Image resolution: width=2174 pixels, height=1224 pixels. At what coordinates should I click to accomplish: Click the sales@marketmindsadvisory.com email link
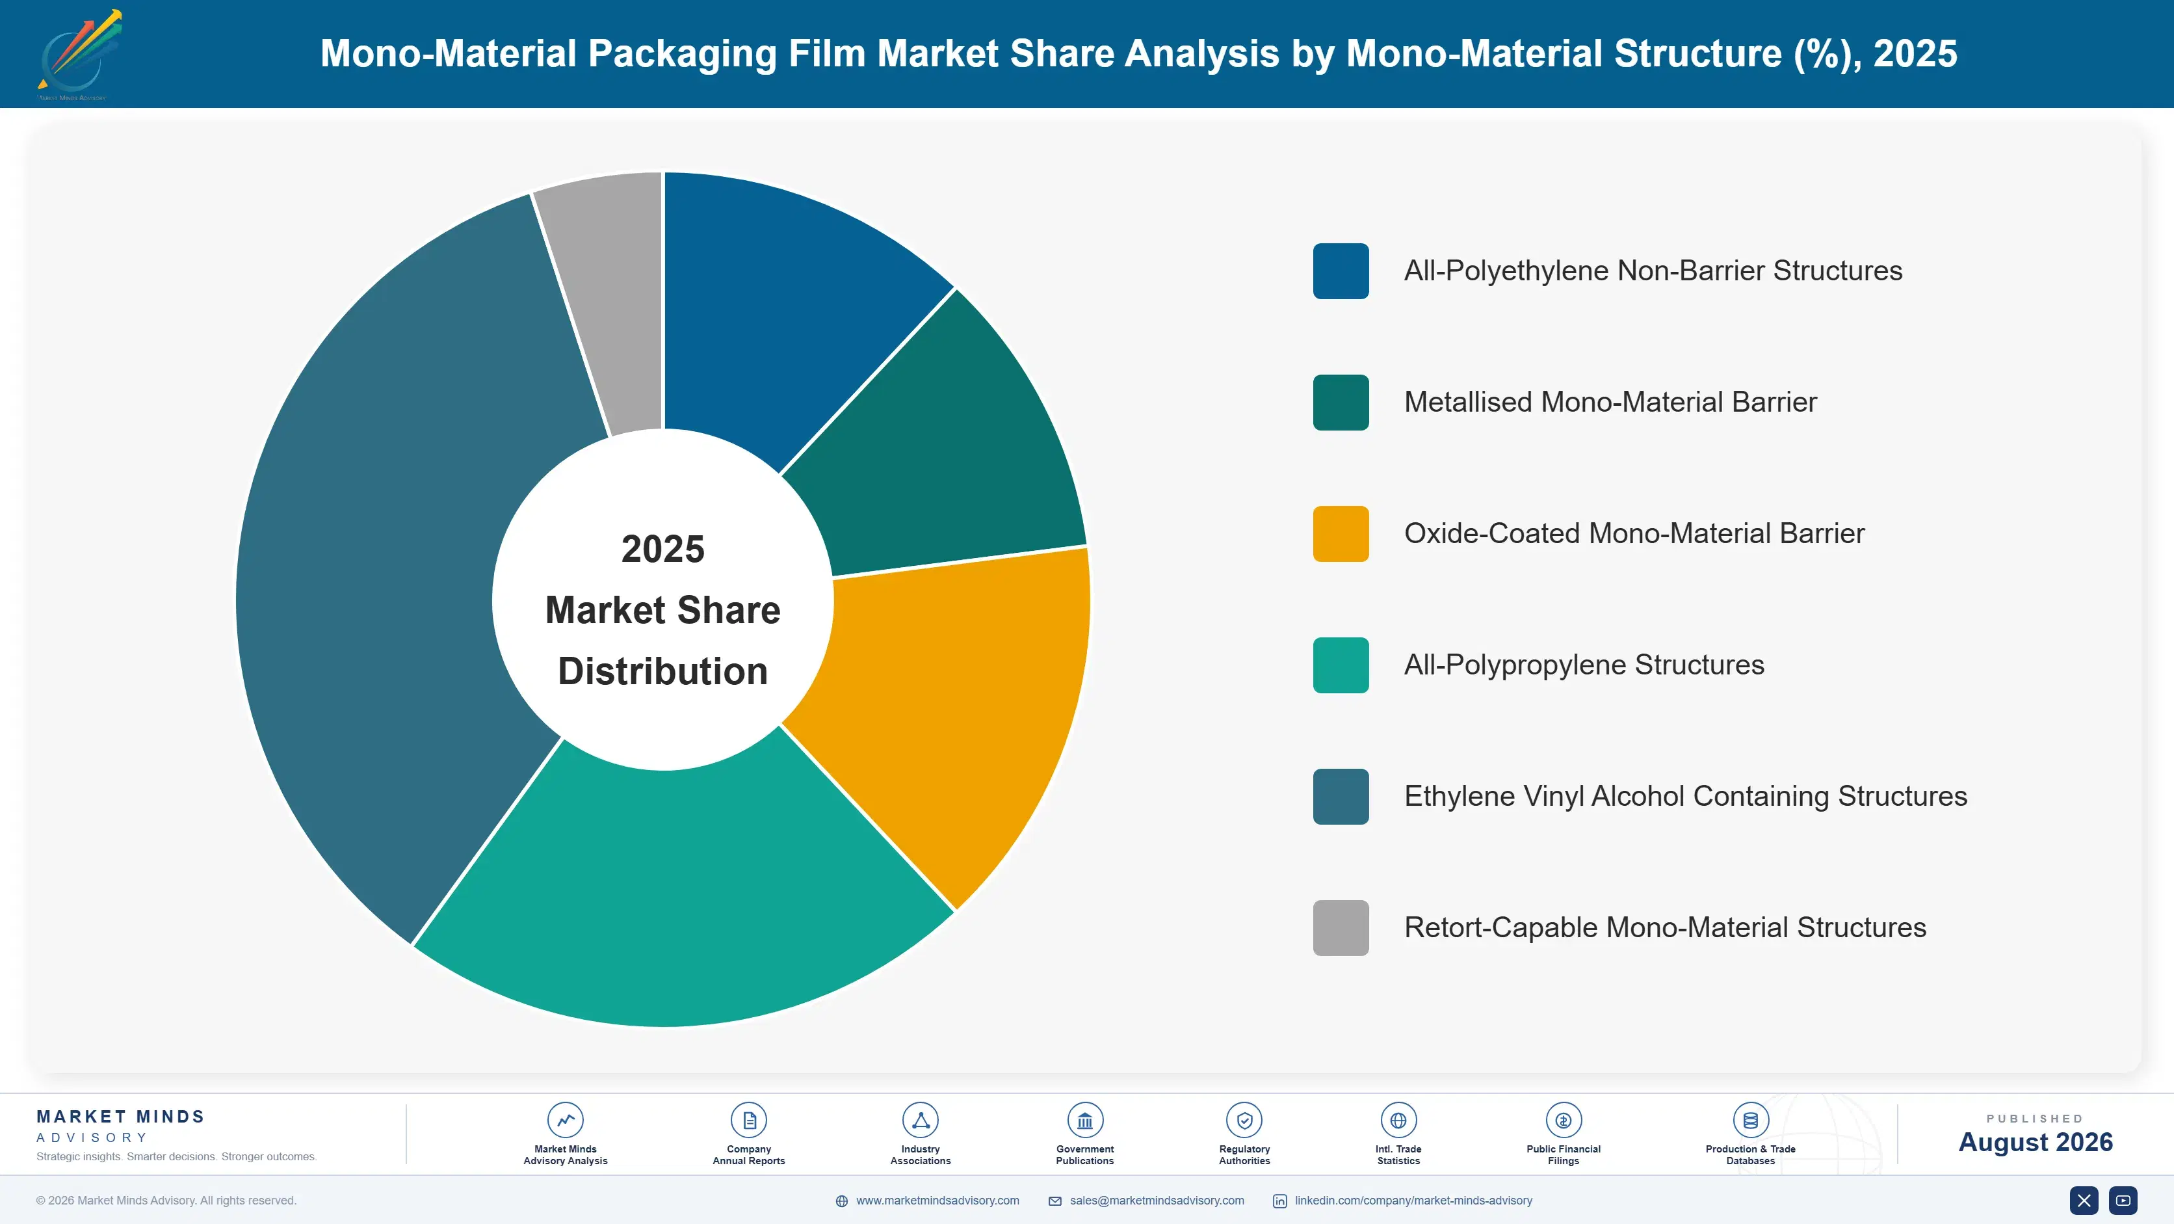(1157, 1201)
